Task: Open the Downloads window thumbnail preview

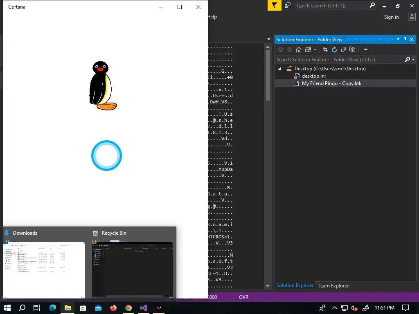Action: click(44, 269)
